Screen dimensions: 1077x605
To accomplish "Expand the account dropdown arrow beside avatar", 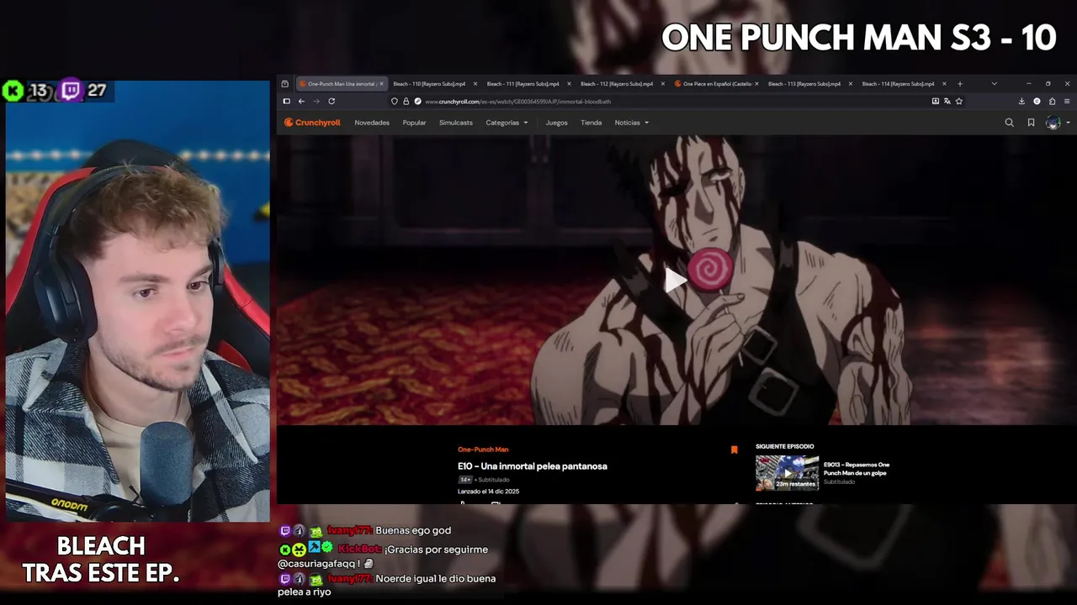I will pos(1068,123).
